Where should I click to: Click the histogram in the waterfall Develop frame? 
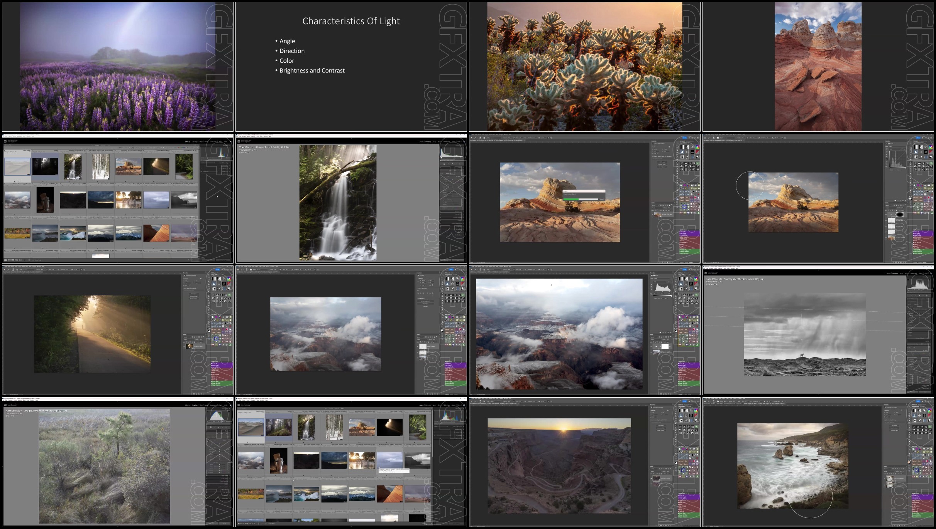451,153
